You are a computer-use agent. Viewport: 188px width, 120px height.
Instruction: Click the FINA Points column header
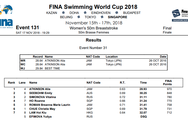point(168,82)
